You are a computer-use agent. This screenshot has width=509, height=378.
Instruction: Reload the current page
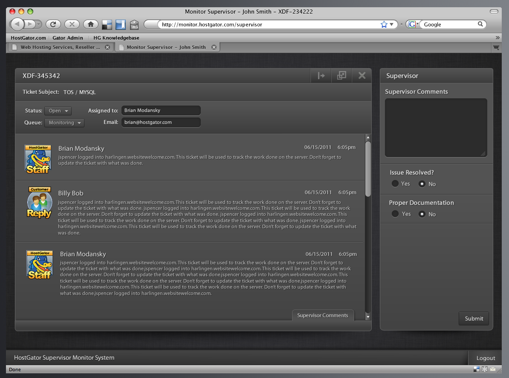(53, 24)
